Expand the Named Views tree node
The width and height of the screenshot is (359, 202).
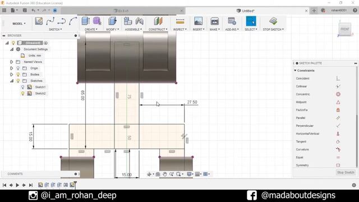pyautogui.click(x=11, y=62)
